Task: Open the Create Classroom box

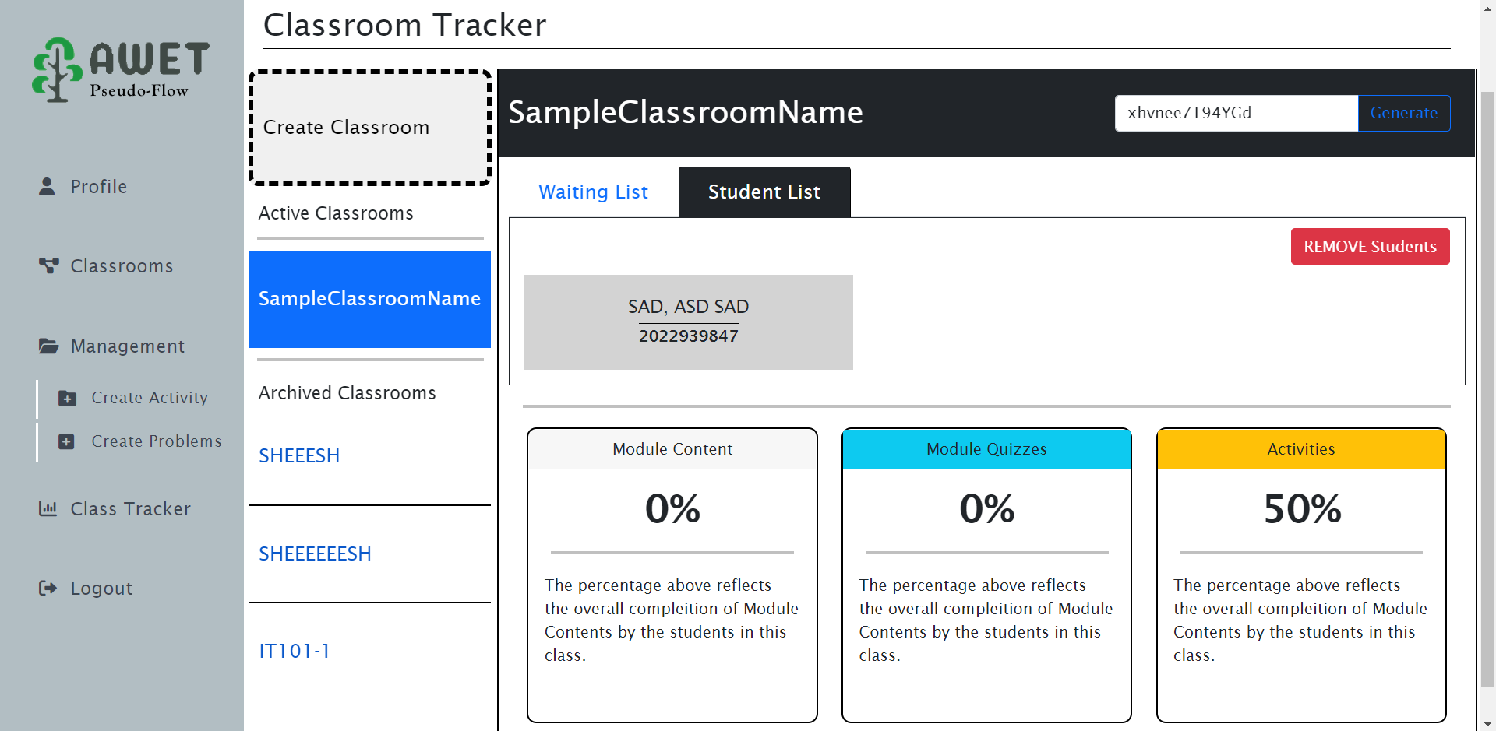Action: (369, 128)
